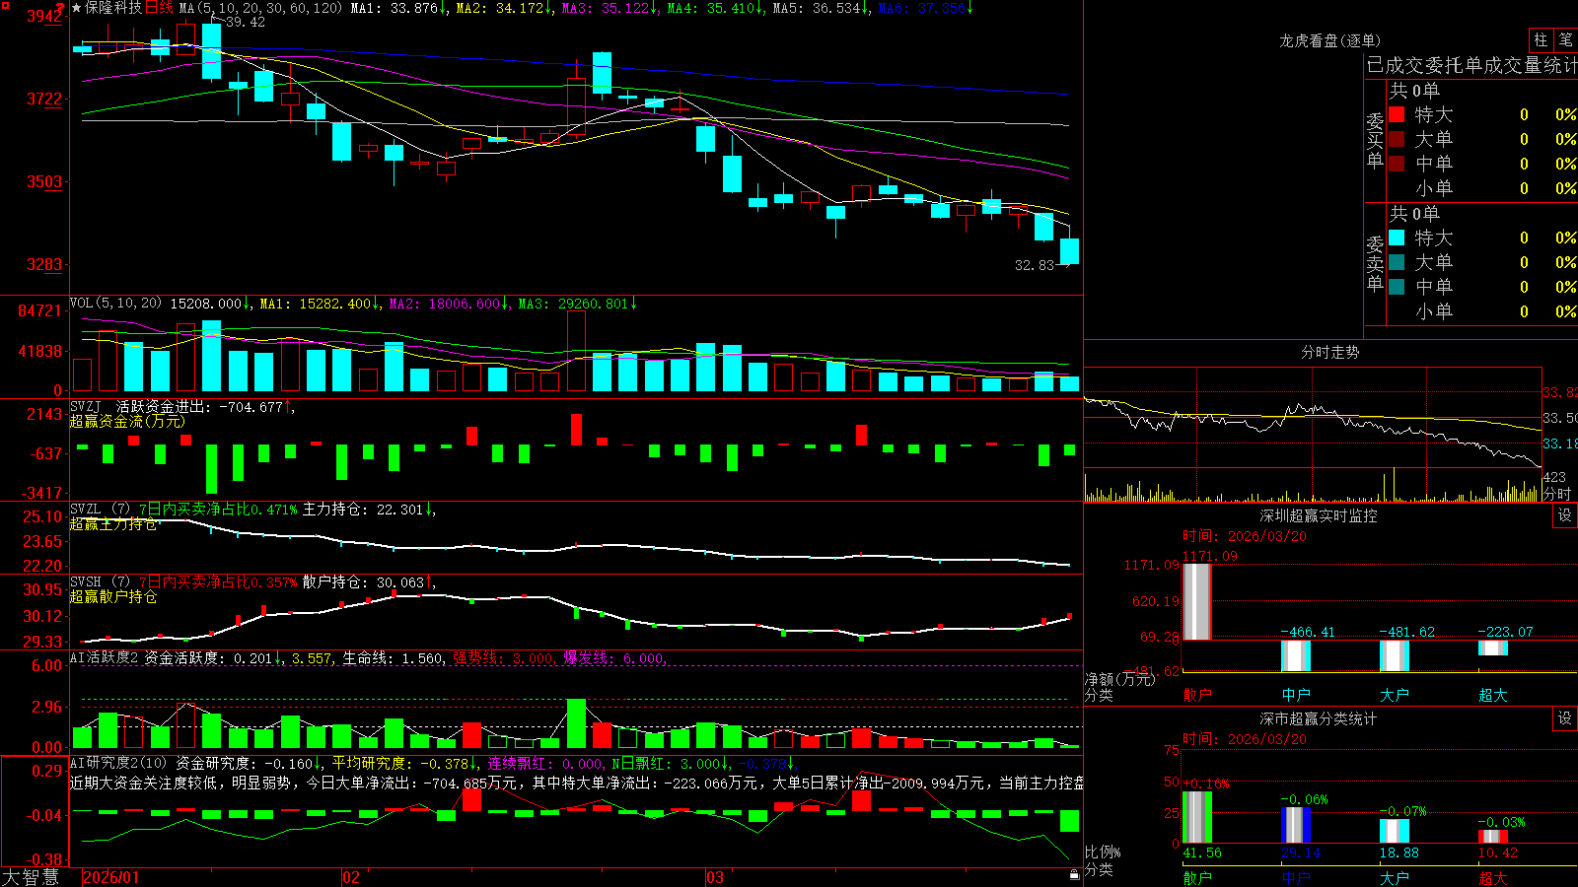Click the 大智慧 logo in the corner

31,877
